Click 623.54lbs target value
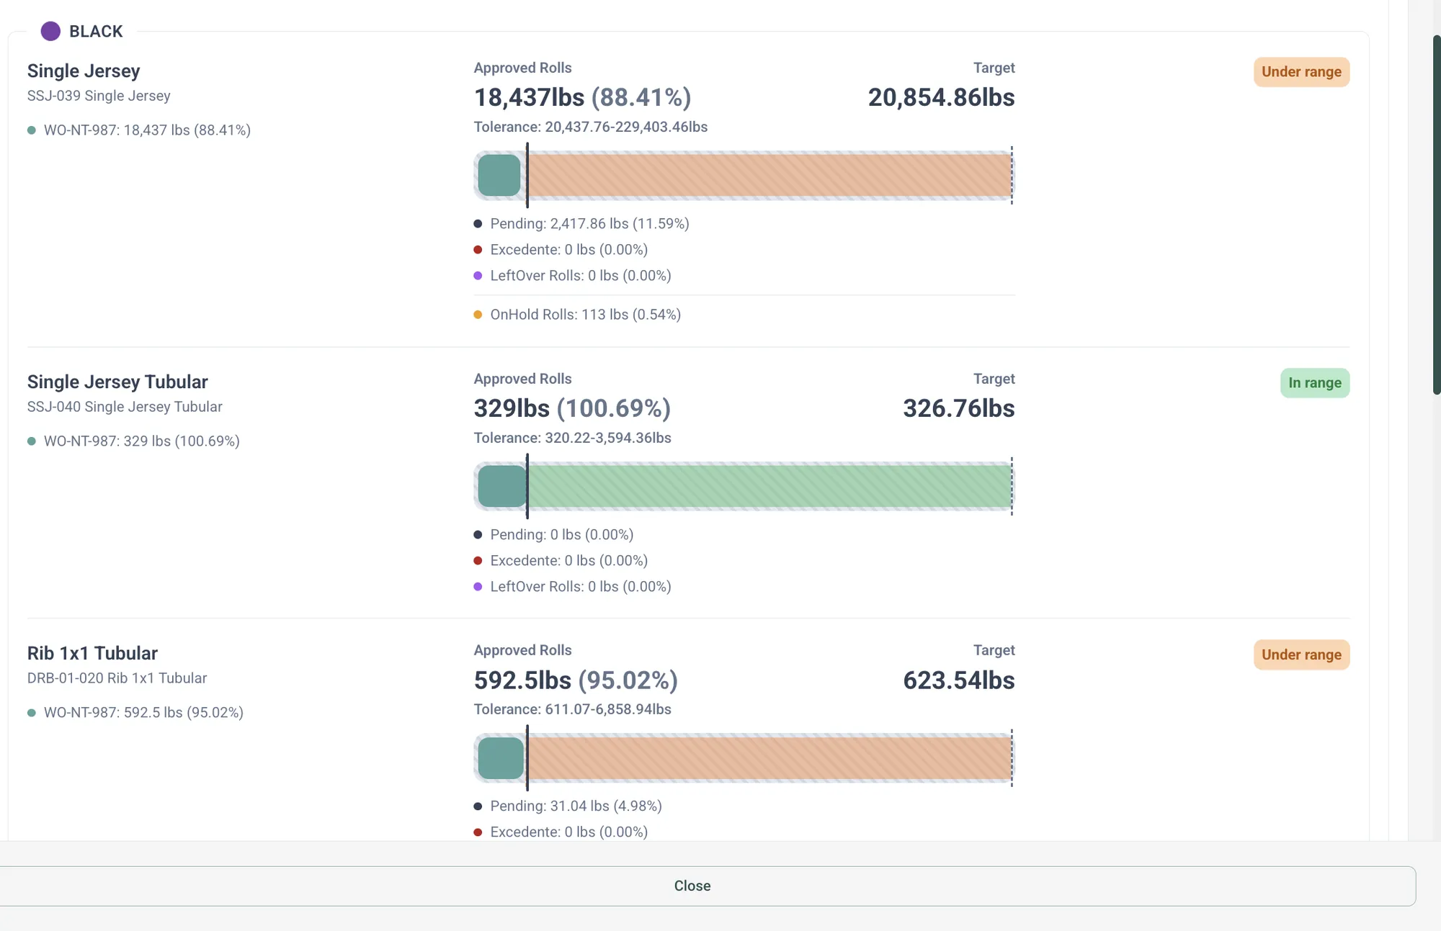This screenshot has width=1441, height=931. [x=959, y=680]
